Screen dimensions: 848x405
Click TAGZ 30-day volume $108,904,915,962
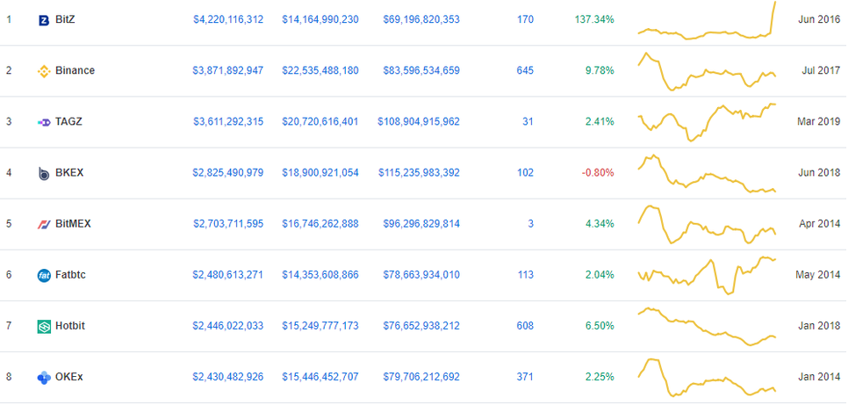(x=419, y=121)
